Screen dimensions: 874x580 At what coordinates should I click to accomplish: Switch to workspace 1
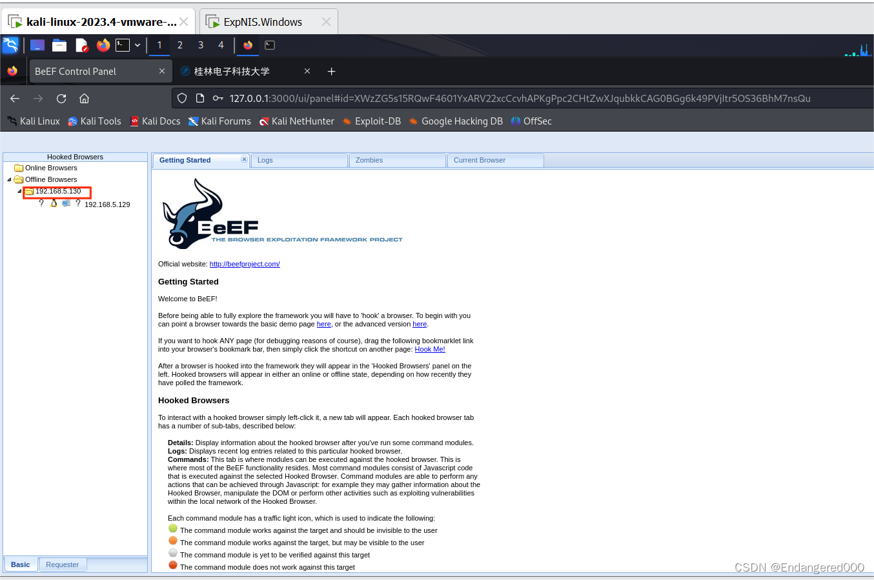(x=159, y=45)
